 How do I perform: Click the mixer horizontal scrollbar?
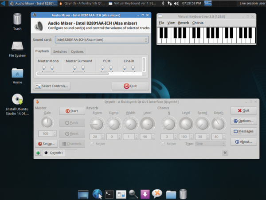click(73, 74)
